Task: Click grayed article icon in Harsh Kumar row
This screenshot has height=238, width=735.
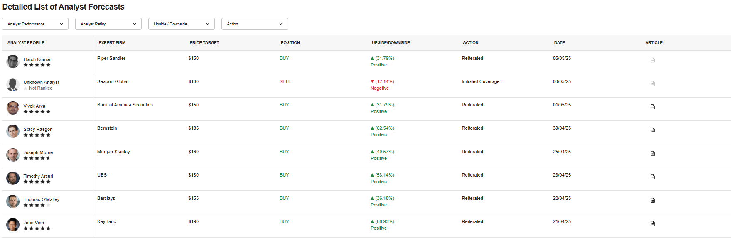Action: pos(652,60)
